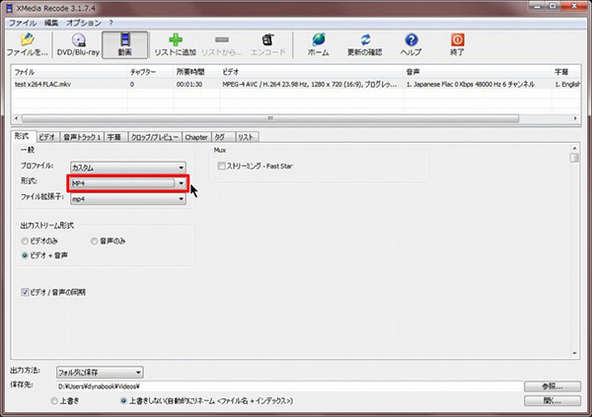
Task: Open the ホーム globe icon
Action: (x=319, y=45)
